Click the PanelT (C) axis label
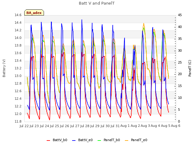The image size is (194, 146). 190,68
